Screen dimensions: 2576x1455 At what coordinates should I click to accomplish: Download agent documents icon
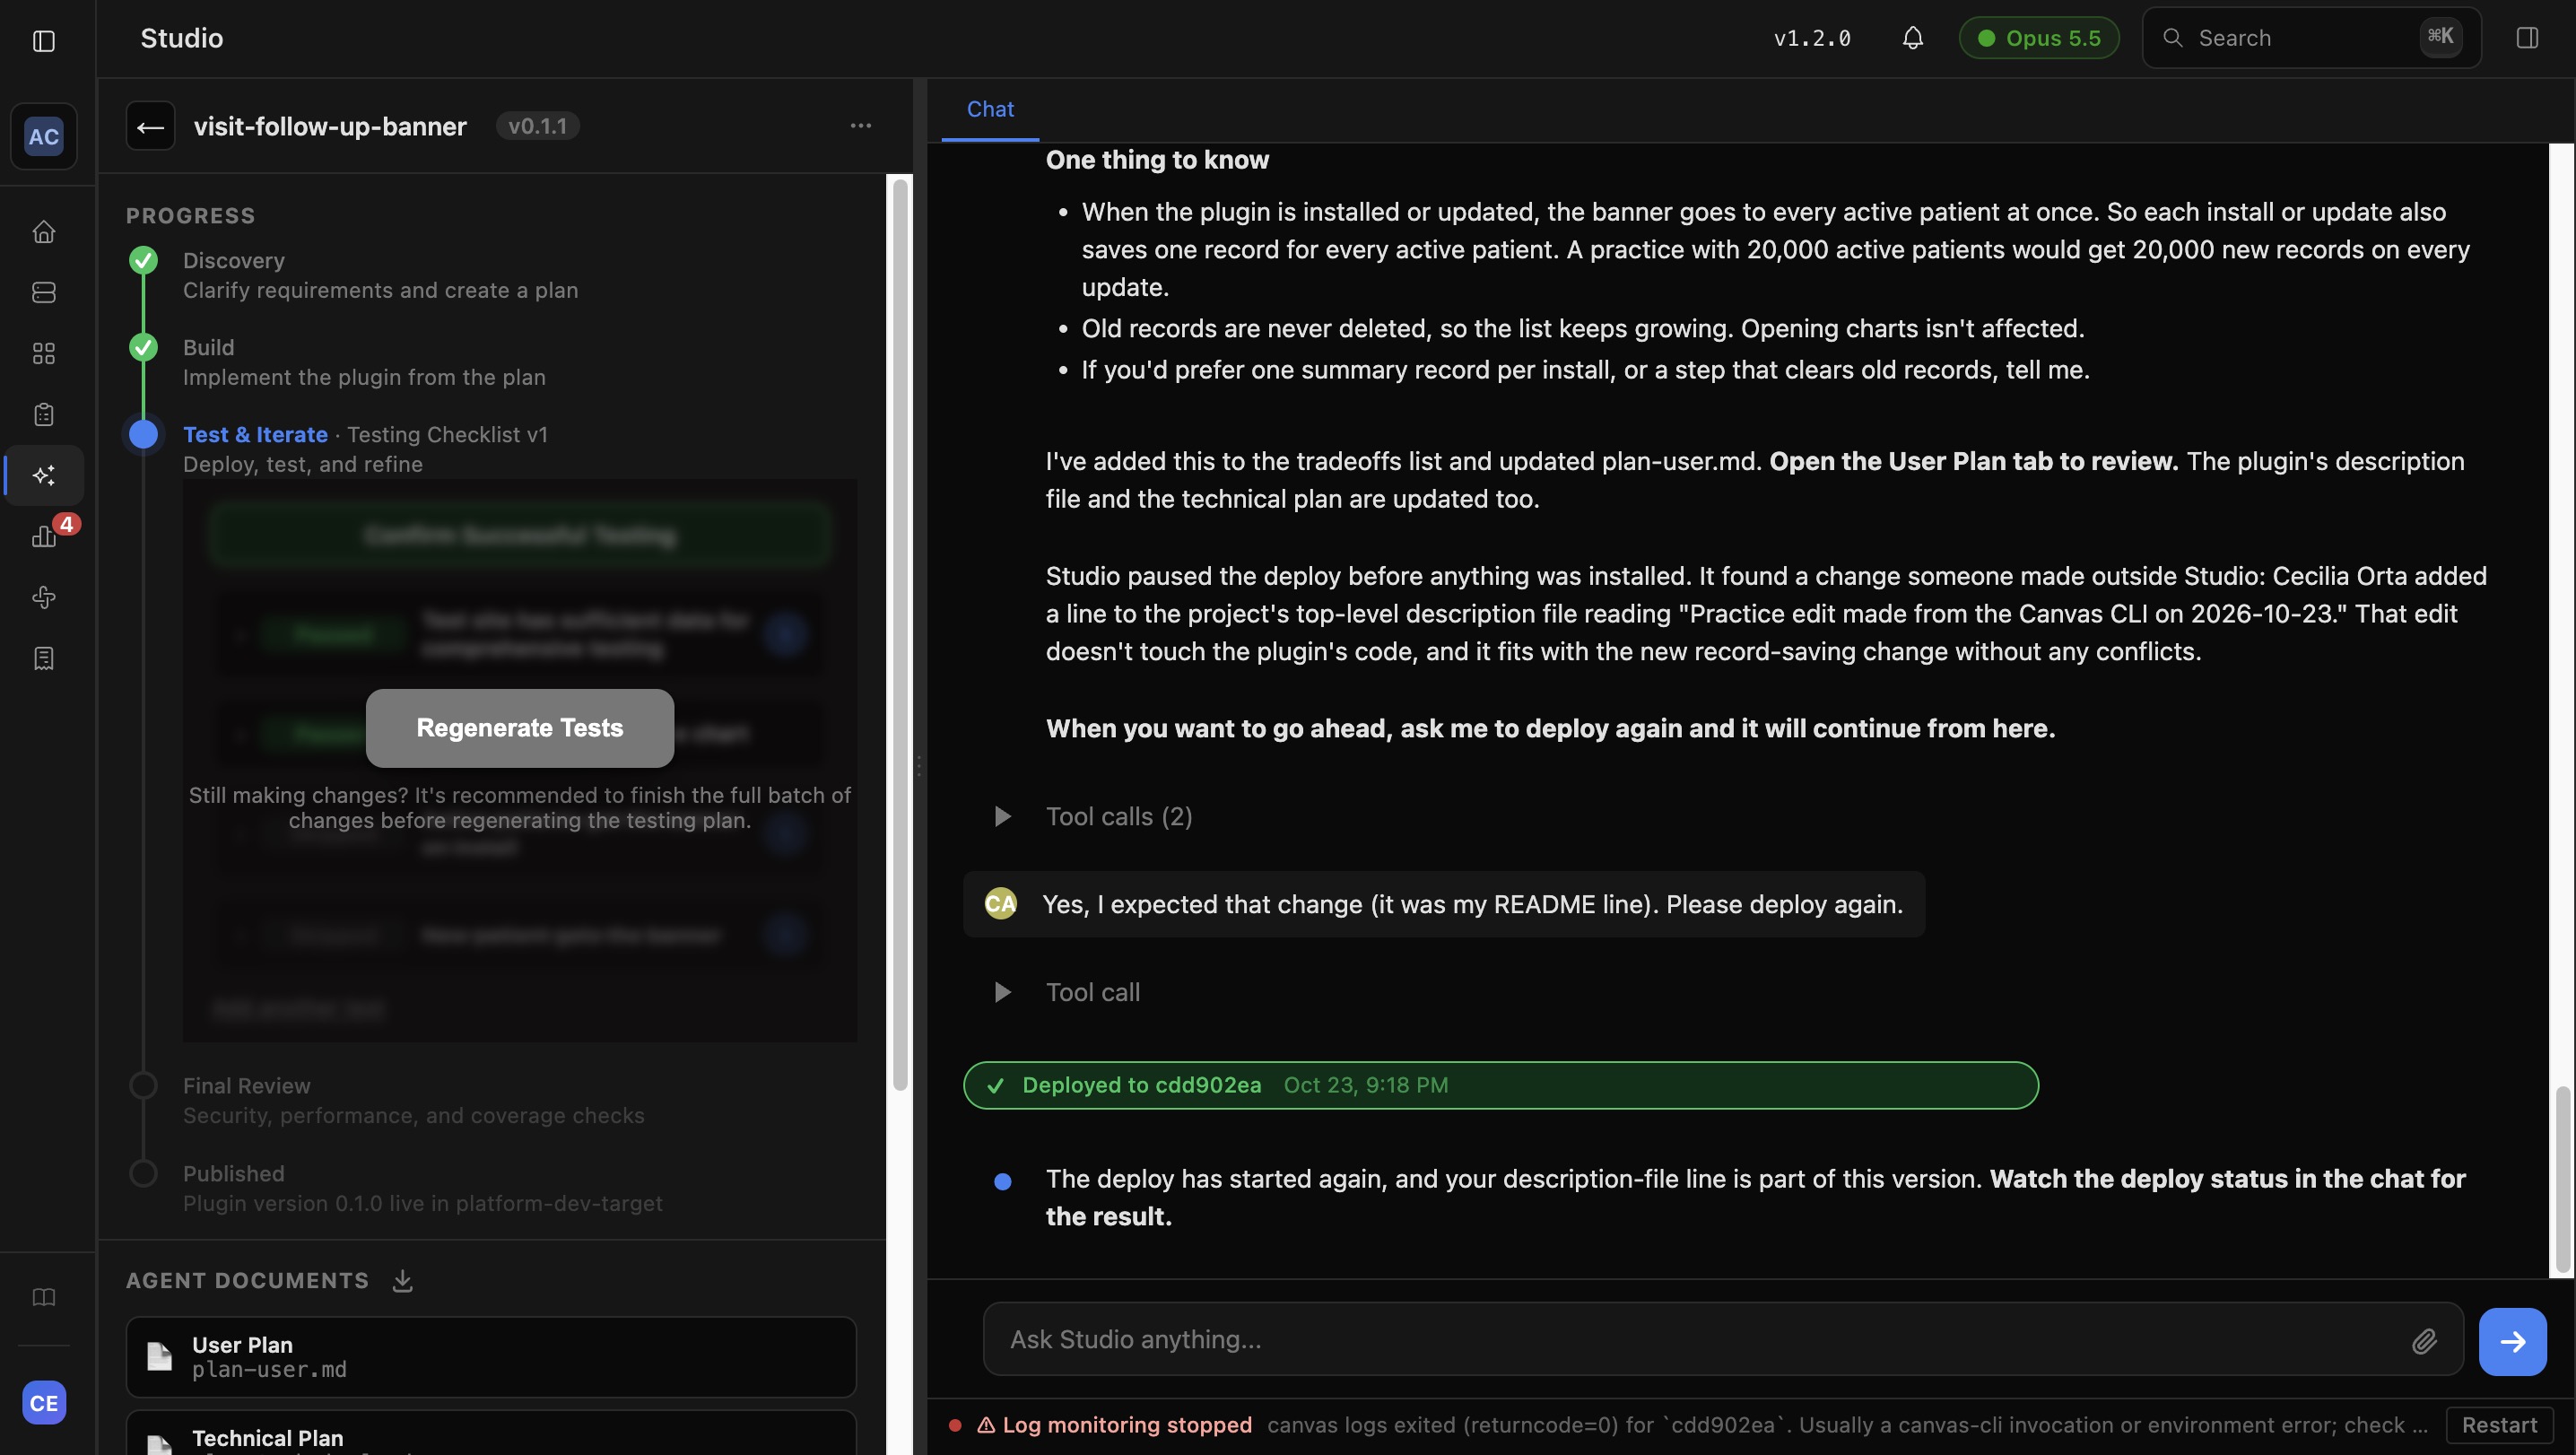pyautogui.click(x=402, y=1281)
